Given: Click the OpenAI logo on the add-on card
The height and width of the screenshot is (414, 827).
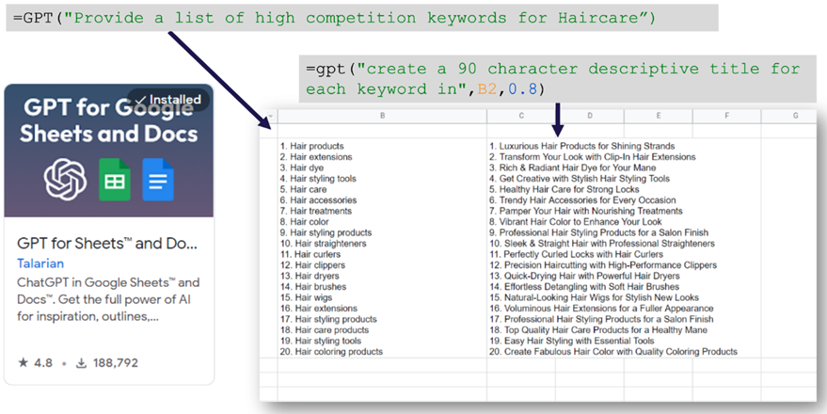Looking at the screenshot, I should 66,180.
